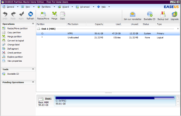
Task: Open the Backup tool
Action: (163, 16)
